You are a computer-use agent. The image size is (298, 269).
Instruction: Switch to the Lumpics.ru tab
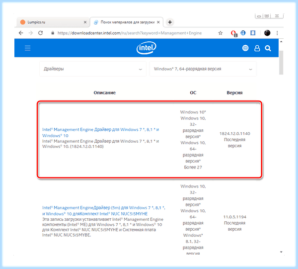point(51,22)
